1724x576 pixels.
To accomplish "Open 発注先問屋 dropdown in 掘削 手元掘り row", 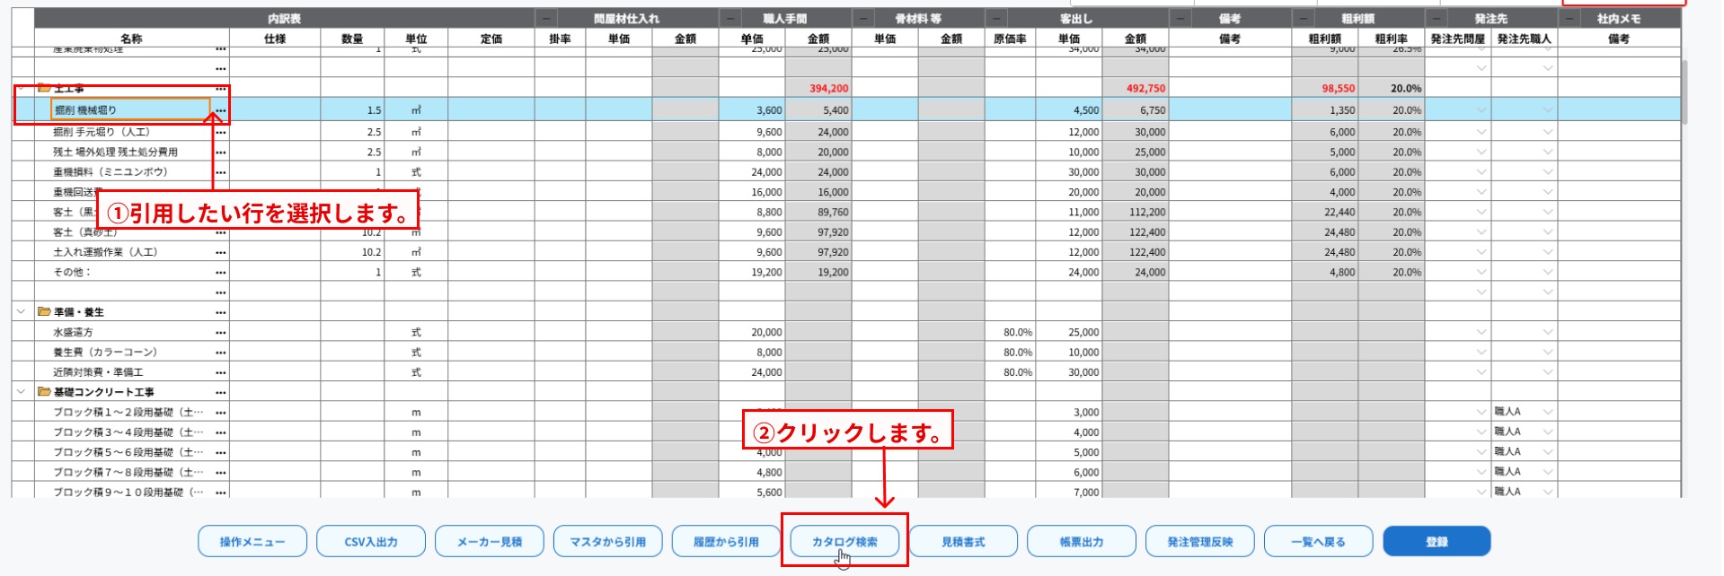I will tap(1481, 132).
